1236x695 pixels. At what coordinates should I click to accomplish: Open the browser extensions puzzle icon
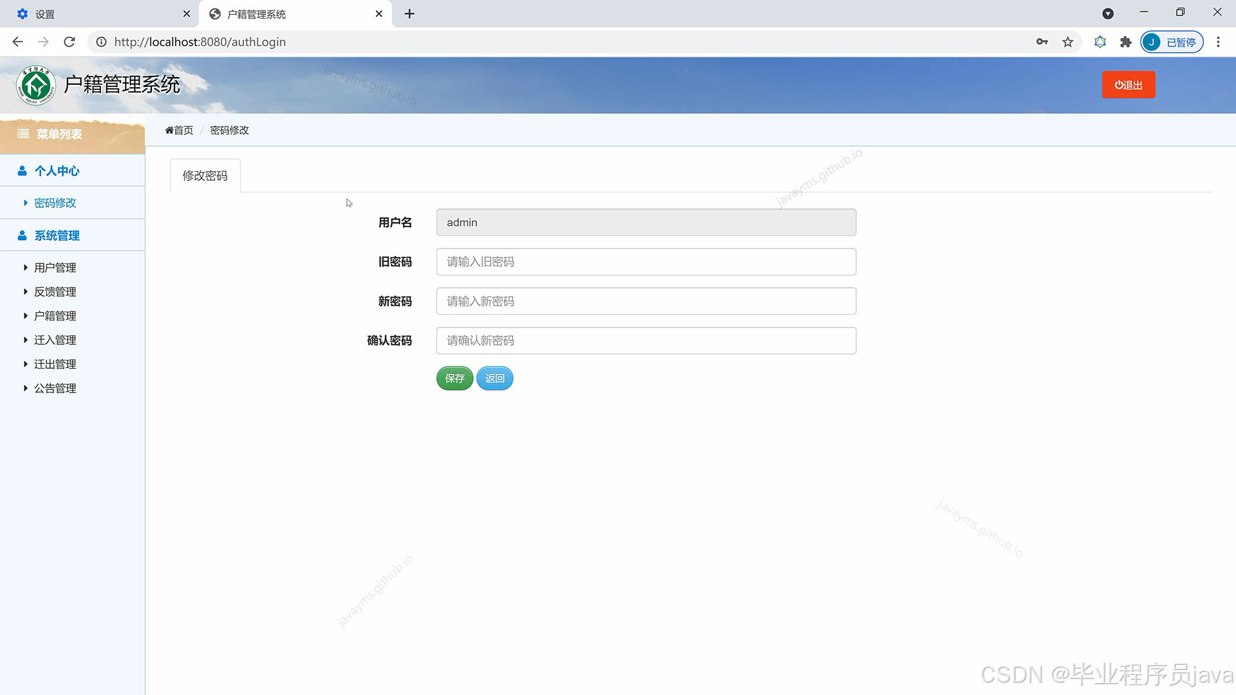1125,42
